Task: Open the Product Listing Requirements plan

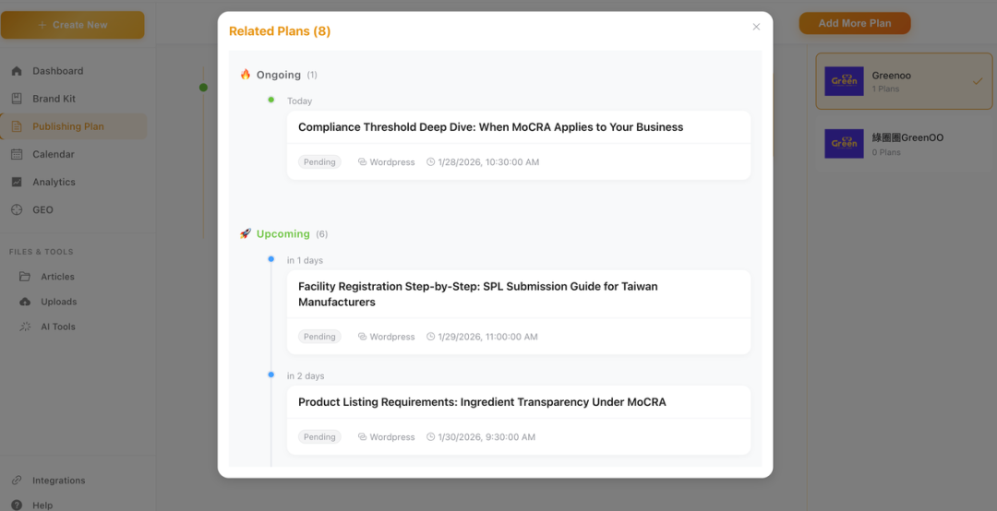Action: tap(482, 402)
